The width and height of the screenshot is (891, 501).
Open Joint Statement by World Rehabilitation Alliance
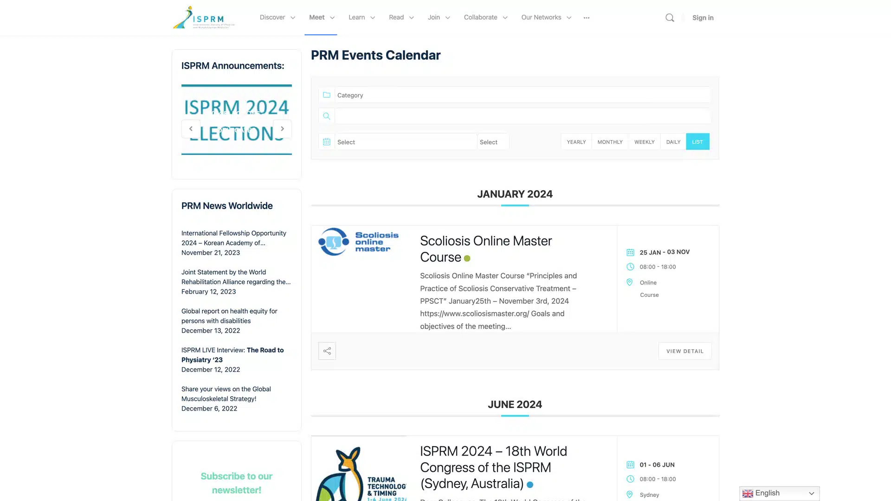coord(236,277)
